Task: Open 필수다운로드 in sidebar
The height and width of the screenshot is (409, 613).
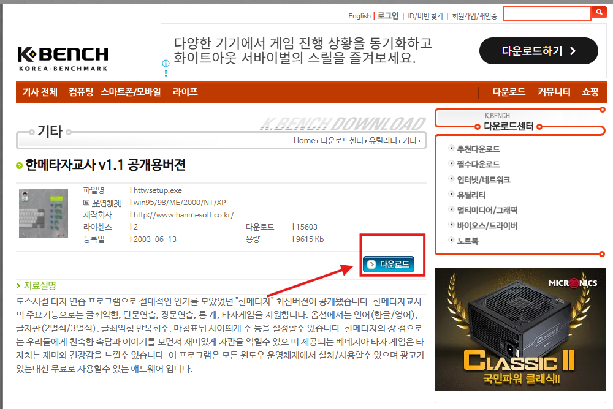Action: [x=478, y=165]
